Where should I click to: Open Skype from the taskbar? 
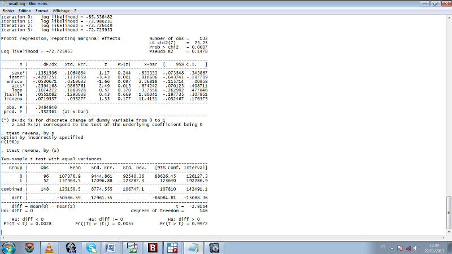pyautogui.click(x=92, y=248)
